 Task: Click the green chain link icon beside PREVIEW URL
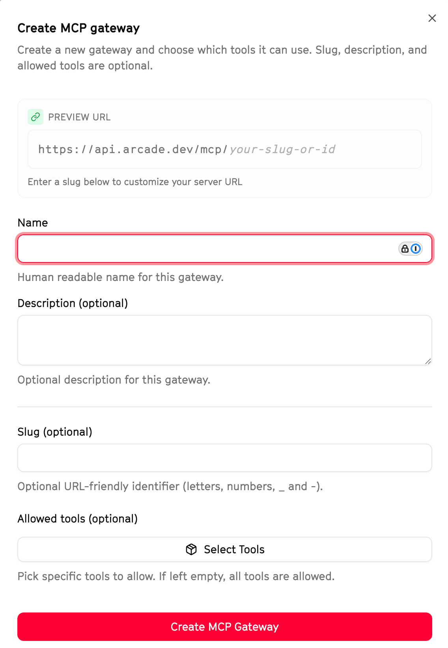[35, 117]
